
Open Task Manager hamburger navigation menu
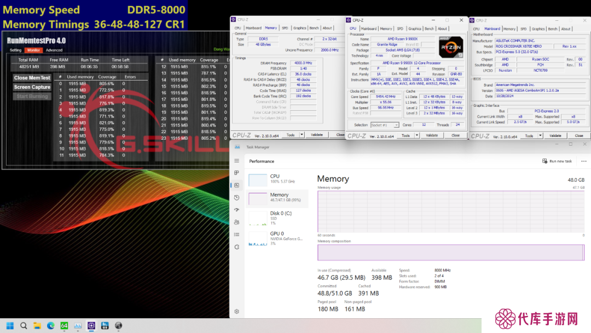(237, 160)
